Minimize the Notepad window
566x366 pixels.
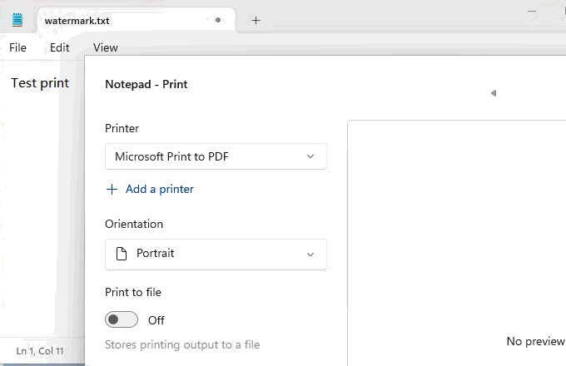[x=531, y=11]
